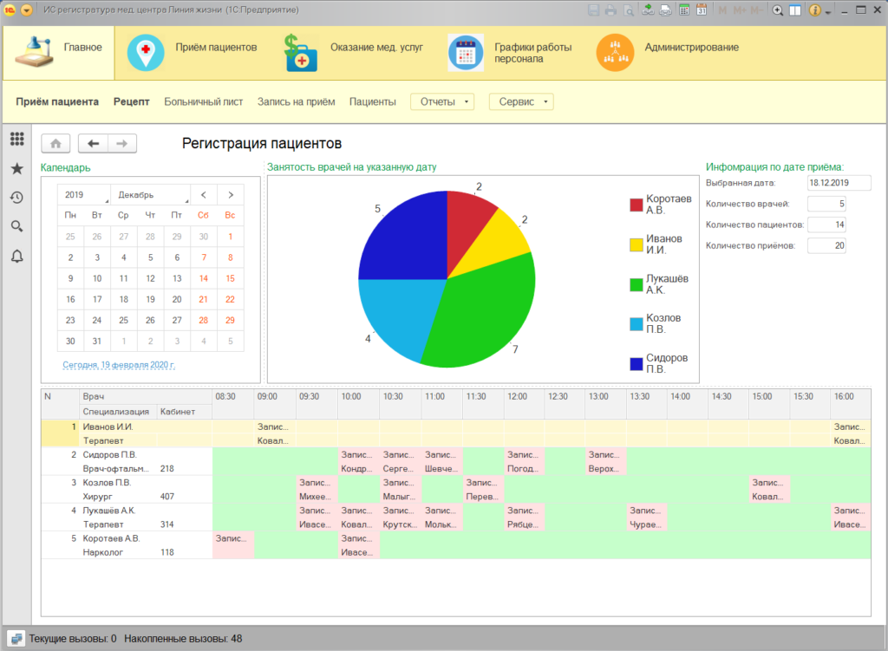This screenshot has width=888, height=651.
Task: Open the sections menu grid icon
Action: (17, 139)
